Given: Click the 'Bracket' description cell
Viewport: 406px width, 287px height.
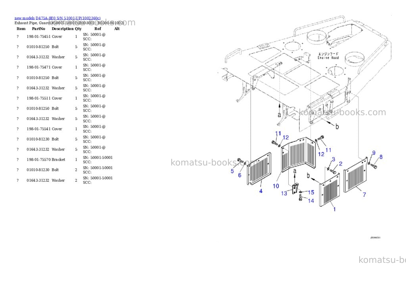Looking at the screenshot, I should click(x=59, y=160).
